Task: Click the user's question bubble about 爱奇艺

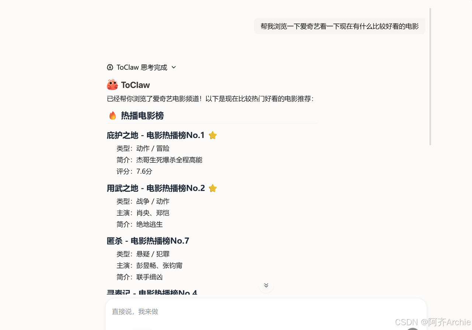Action: [339, 26]
